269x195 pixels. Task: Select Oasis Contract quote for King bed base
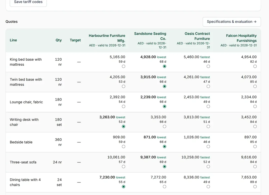[208, 66]
